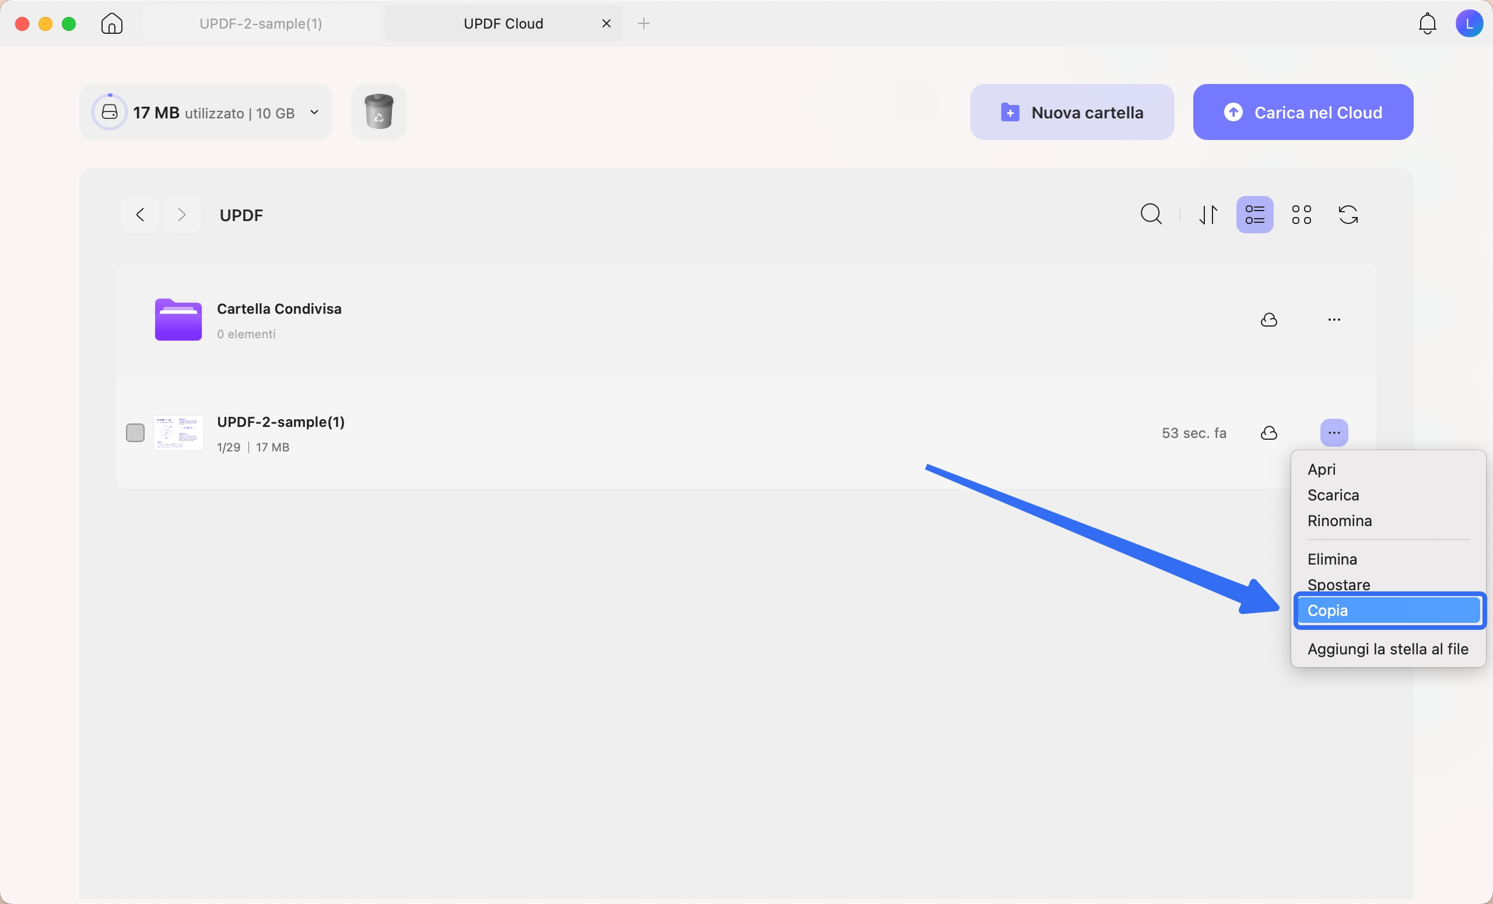Switch to grid view
Image resolution: width=1493 pixels, height=904 pixels.
point(1302,215)
